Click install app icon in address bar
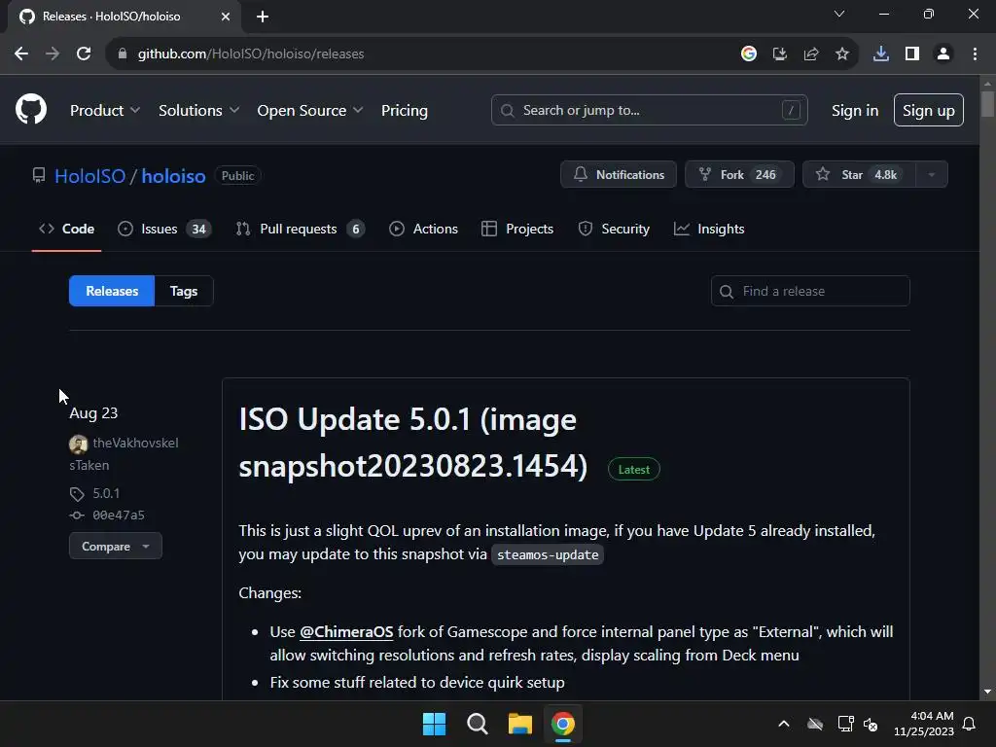 tap(780, 54)
